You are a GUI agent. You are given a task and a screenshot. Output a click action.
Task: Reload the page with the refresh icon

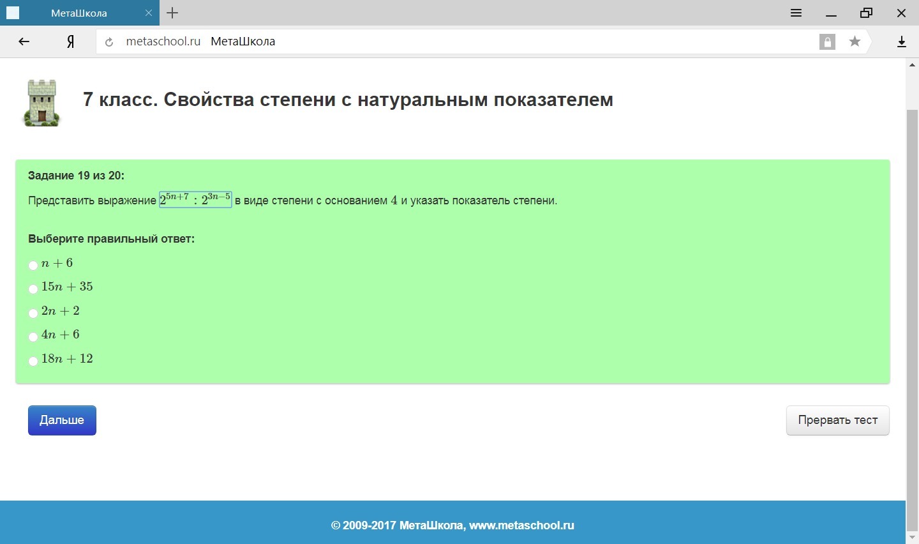click(x=109, y=42)
